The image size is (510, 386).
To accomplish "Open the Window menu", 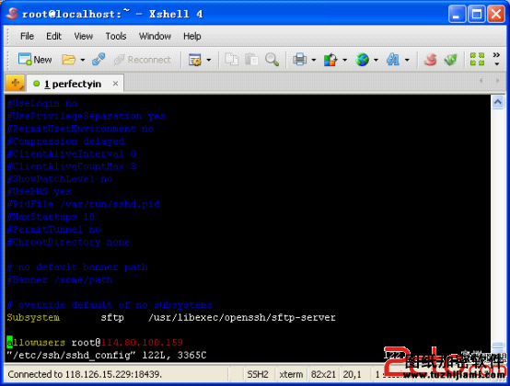I will 155,36.
